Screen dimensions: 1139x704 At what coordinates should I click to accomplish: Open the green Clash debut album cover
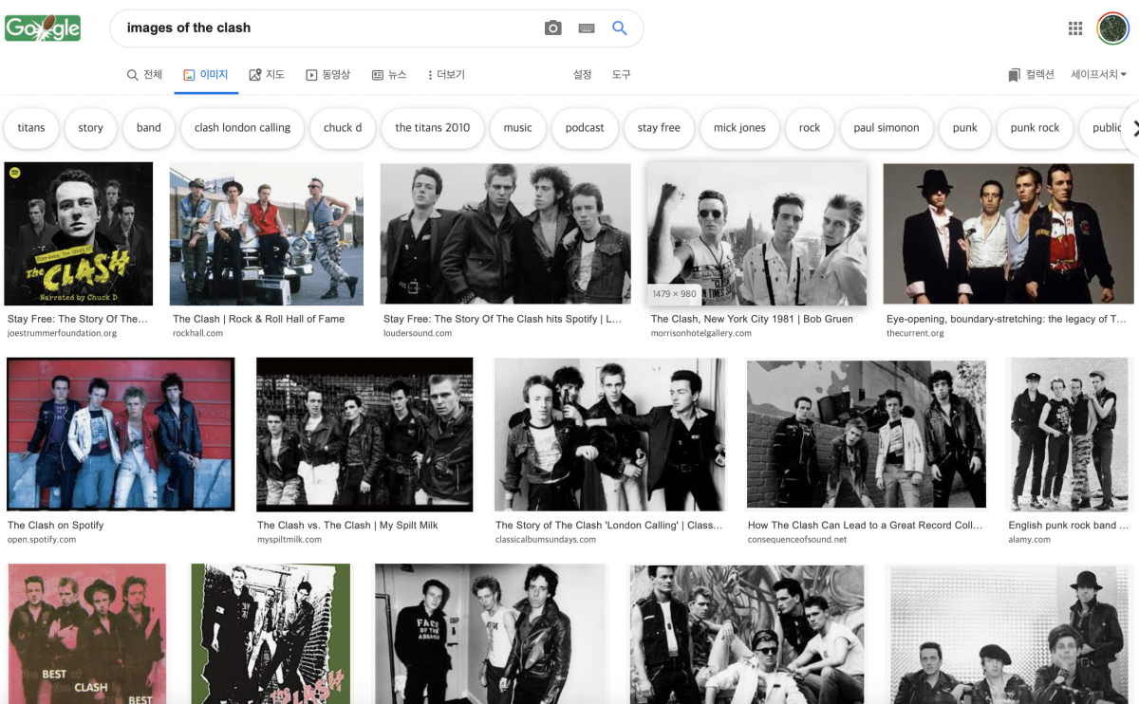point(271,634)
